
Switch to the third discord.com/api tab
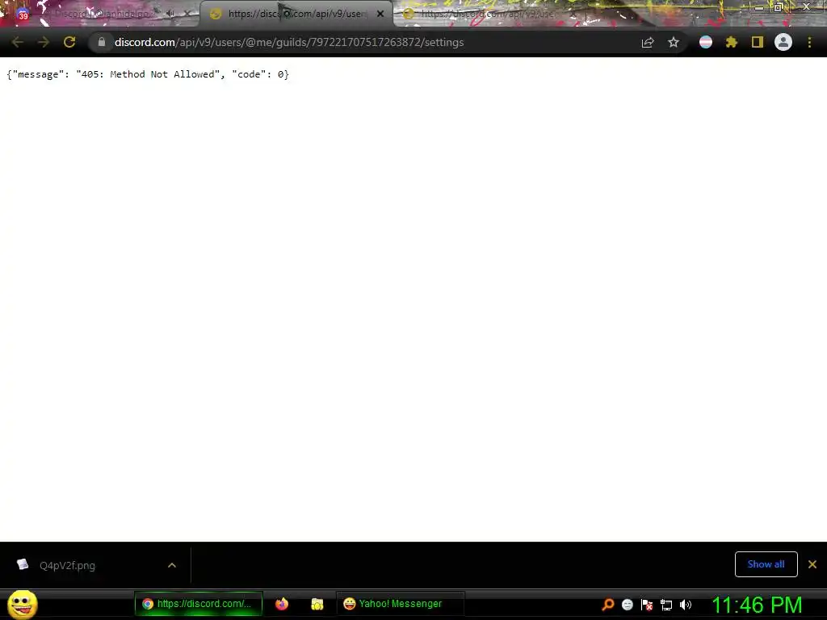tap(488, 15)
